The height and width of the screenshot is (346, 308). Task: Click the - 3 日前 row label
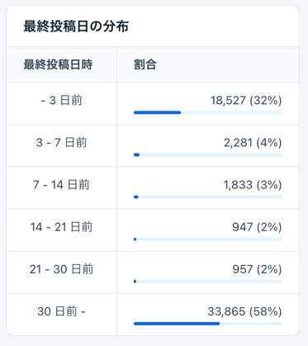point(61,100)
